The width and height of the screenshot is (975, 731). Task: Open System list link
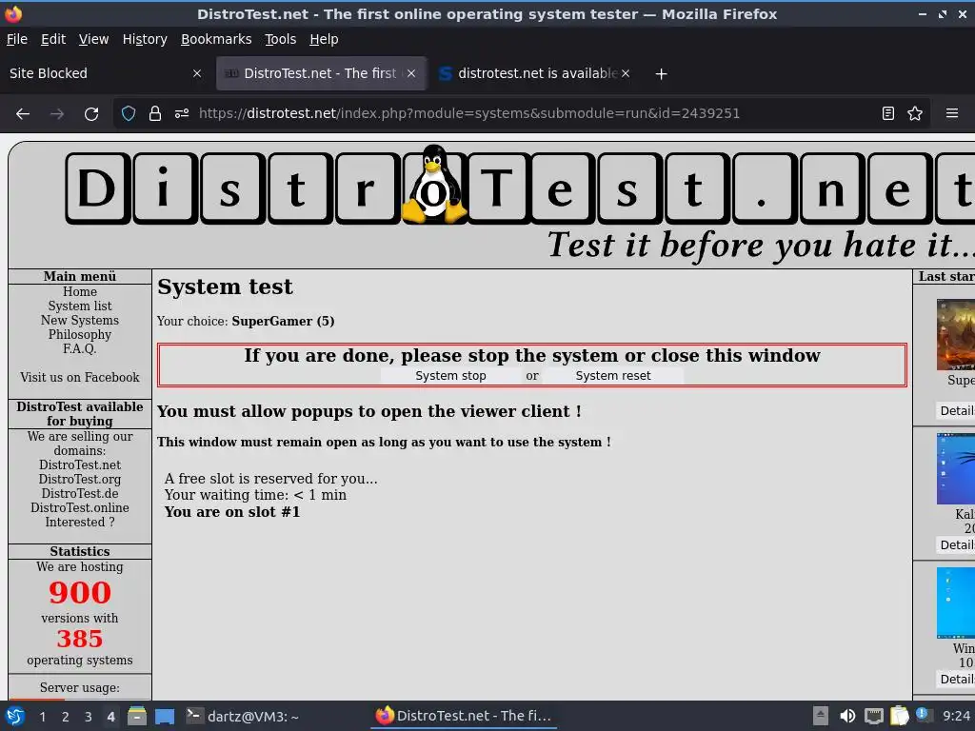click(x=80, y=306)
